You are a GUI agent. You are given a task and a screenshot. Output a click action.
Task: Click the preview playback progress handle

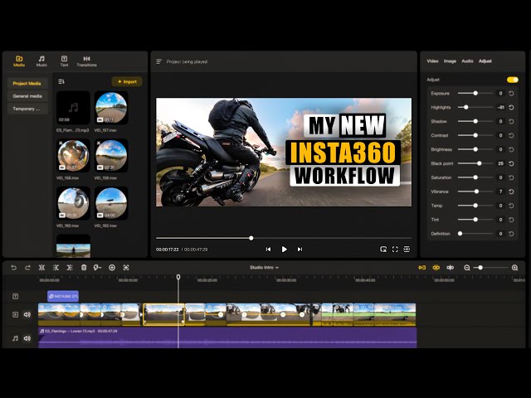tap(251, 238)
